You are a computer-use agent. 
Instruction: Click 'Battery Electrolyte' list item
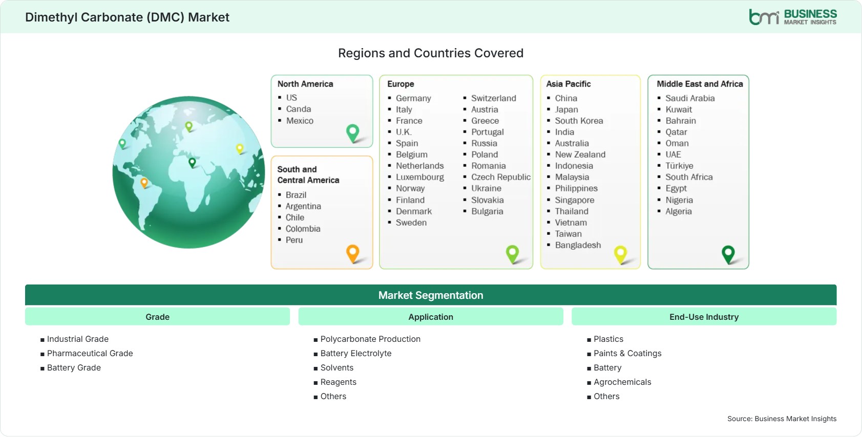coord(356,353)
